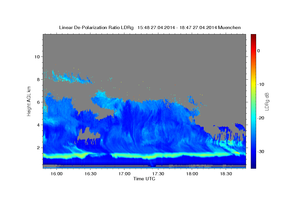Click the 16:00 time tick label
The width and height of the screenshot is (304, 202).
pyautogui.click(x=56, y=174)
